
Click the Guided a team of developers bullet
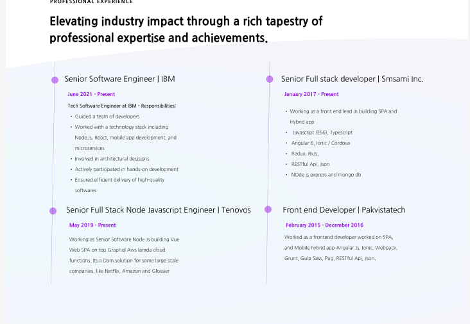pos(107,117)
